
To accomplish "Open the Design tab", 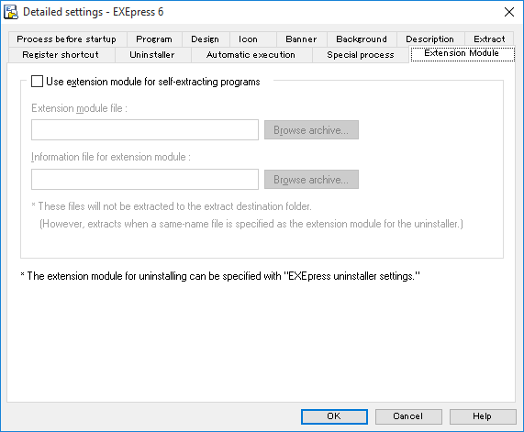I will coord(206,39).
